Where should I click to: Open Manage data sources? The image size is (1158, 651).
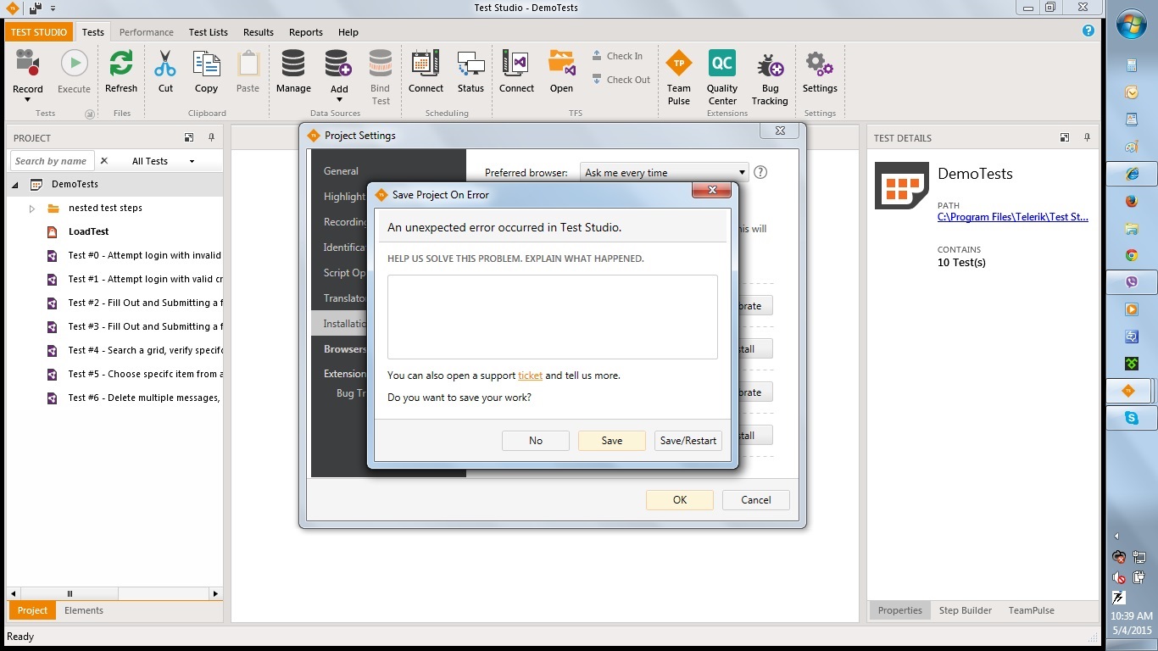click(x=293, y=64)
